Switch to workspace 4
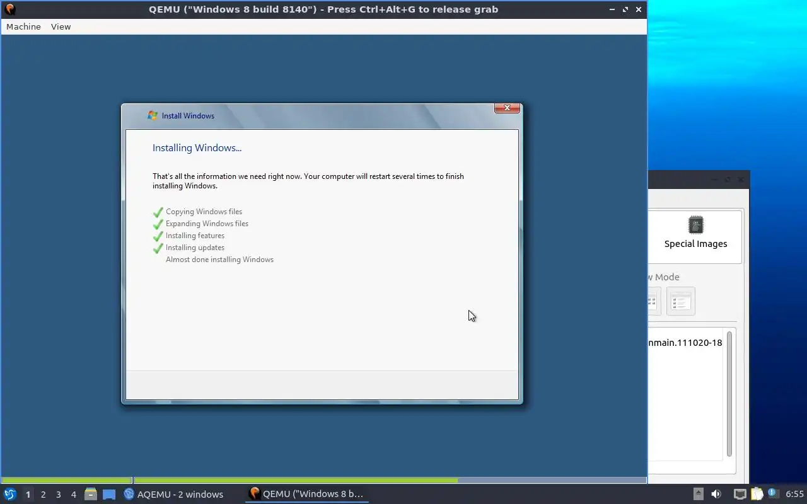 pos(73,495)
